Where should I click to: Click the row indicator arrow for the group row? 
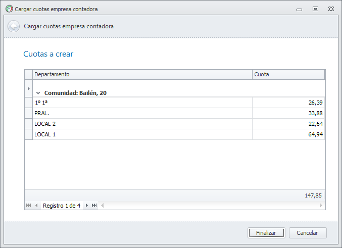[x=28, y=88]
